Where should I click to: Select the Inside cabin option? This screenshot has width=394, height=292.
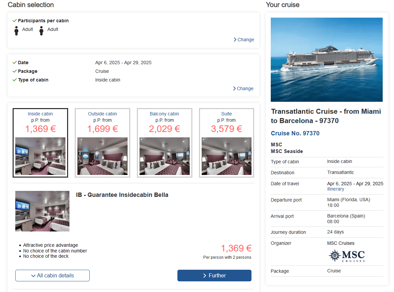coord(40,143)
